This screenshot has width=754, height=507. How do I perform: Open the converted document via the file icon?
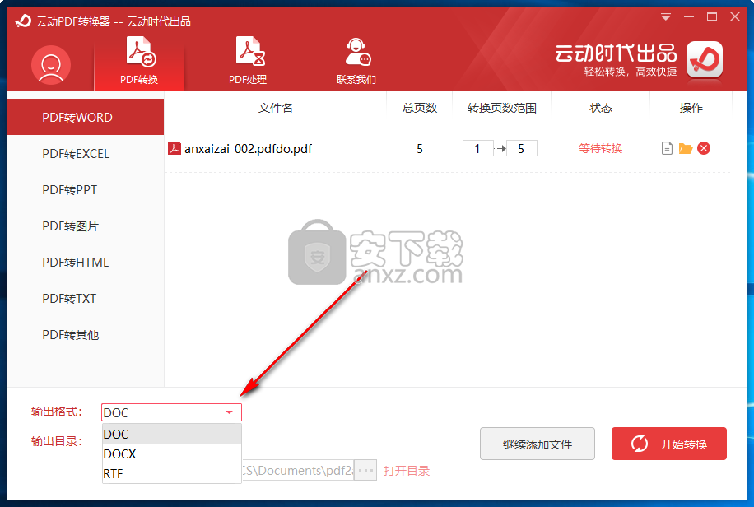[667, 148]
